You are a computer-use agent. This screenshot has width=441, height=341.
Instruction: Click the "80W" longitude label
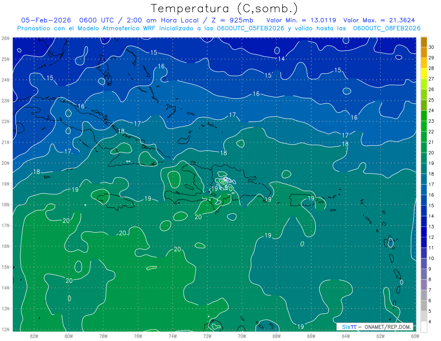click(x=69, y=336)
